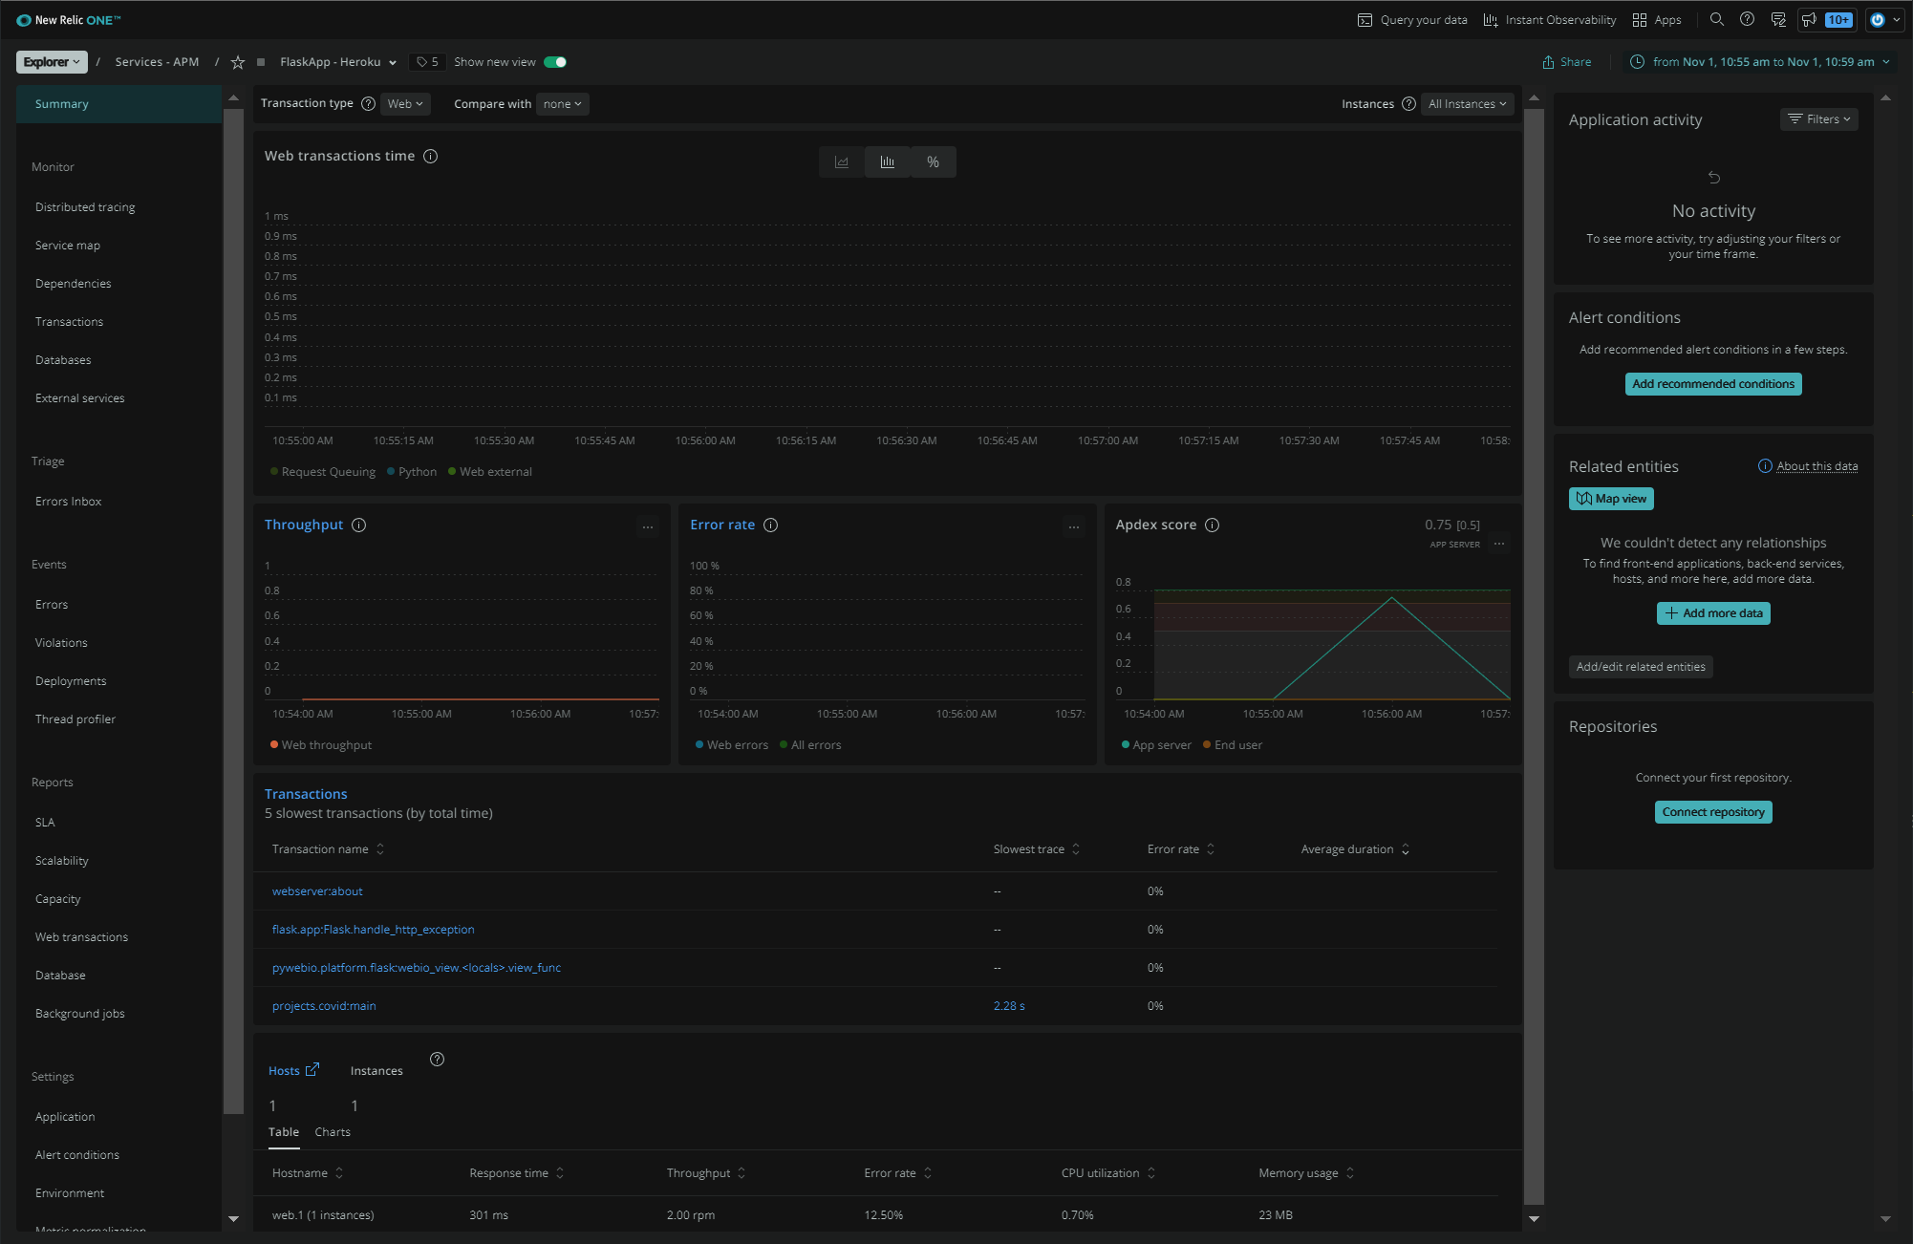
Task: Click the Thread profiler icon in sidebar
Action: click(75, 719)
